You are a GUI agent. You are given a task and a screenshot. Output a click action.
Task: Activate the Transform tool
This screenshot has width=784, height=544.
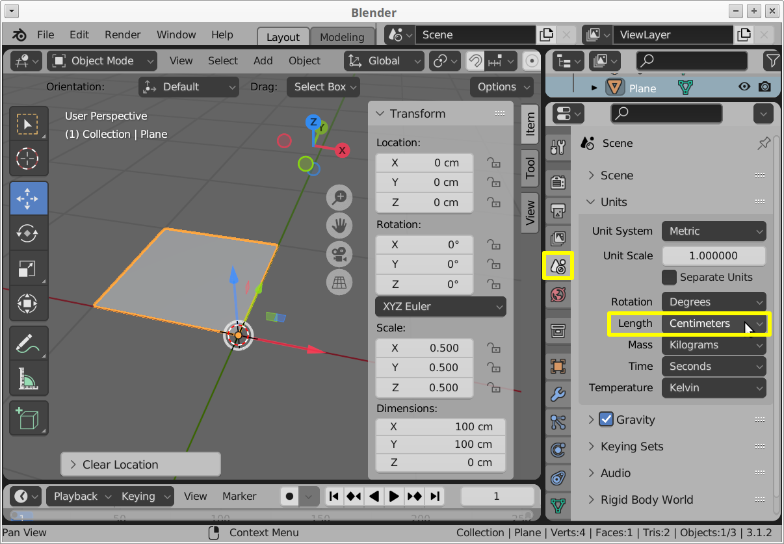(x=28, y=302)
